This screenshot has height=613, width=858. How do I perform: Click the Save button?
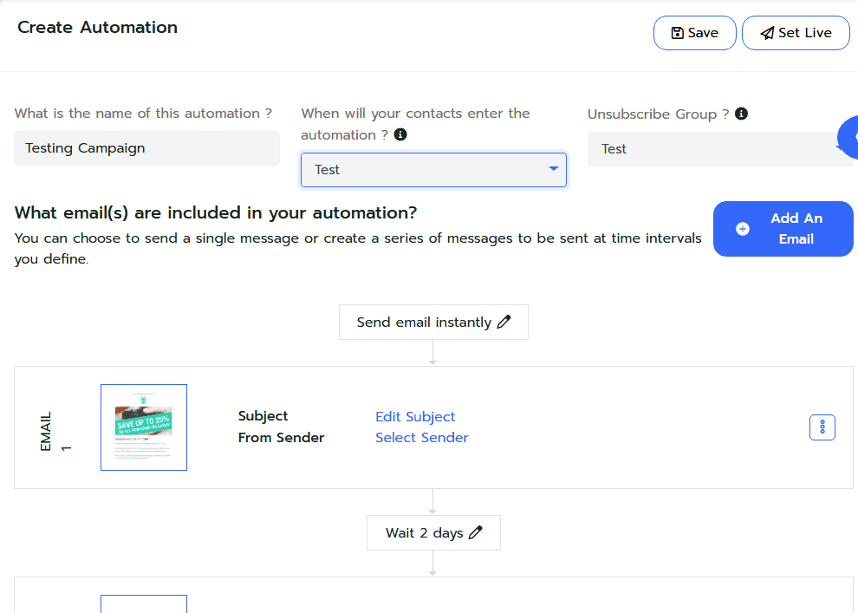[694, 33]
